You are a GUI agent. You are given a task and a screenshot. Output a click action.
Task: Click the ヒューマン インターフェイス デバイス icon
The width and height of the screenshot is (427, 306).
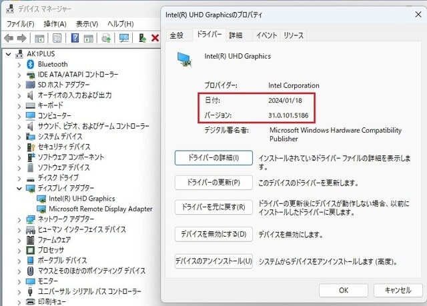pyautogui.click(x=31, y=230)
